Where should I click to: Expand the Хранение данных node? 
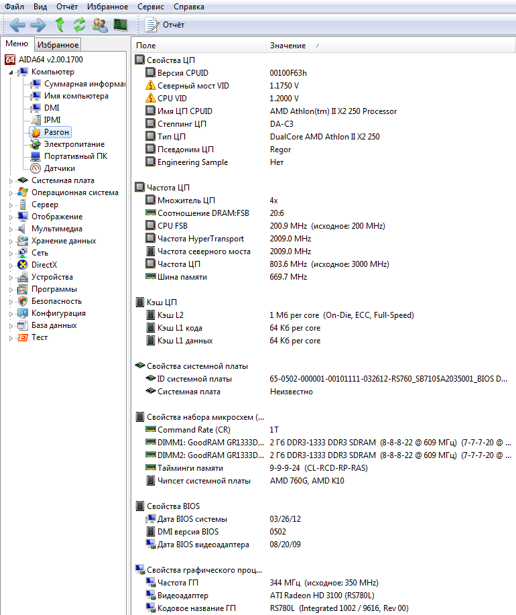click(x=11, y=241)
